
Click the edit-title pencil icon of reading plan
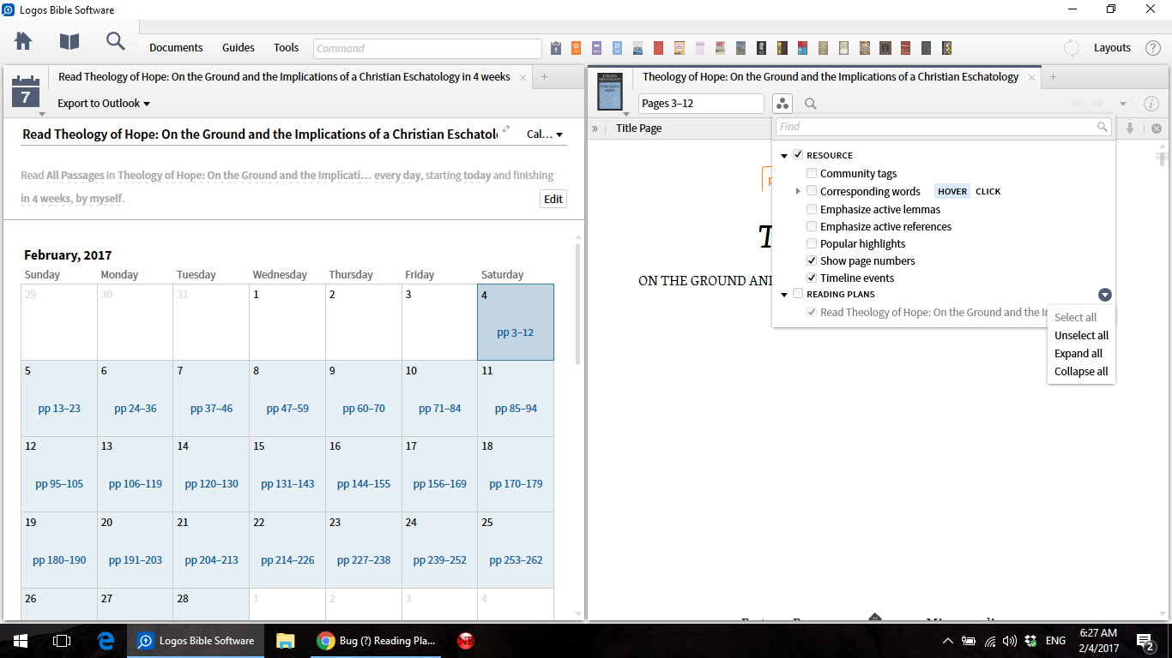coord(506,129)
